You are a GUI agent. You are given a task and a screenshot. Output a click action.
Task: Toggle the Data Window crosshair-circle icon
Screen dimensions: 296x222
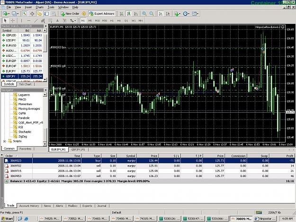coord(32,14)
